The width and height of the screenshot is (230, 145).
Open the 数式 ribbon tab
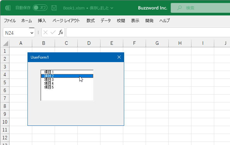[x=90, y=20]
